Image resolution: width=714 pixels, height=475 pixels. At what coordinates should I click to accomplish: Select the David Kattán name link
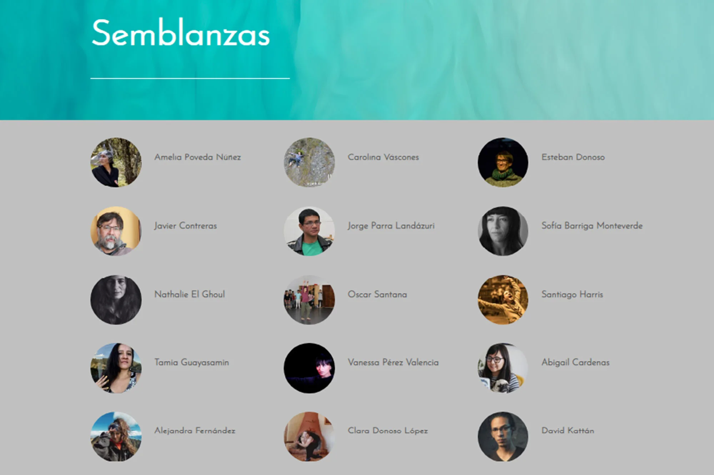(568, 430)
